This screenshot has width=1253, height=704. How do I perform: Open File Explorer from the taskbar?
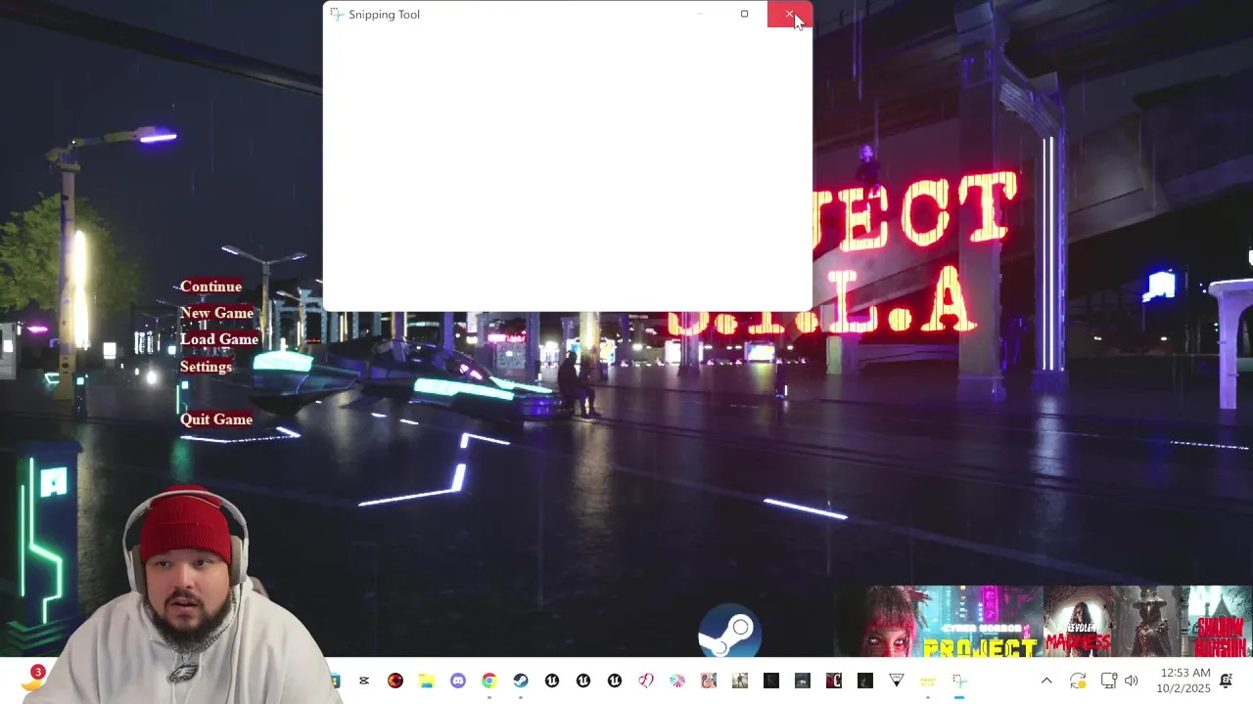point(427,681)
